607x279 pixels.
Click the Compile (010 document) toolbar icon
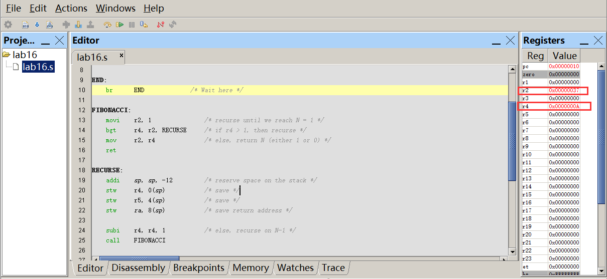(25, 24)
